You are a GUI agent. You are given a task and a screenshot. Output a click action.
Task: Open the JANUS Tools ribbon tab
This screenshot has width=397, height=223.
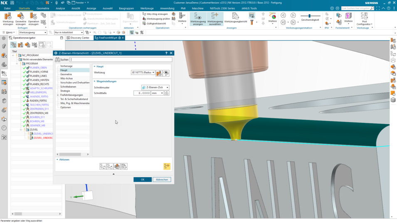pos(249,8)
